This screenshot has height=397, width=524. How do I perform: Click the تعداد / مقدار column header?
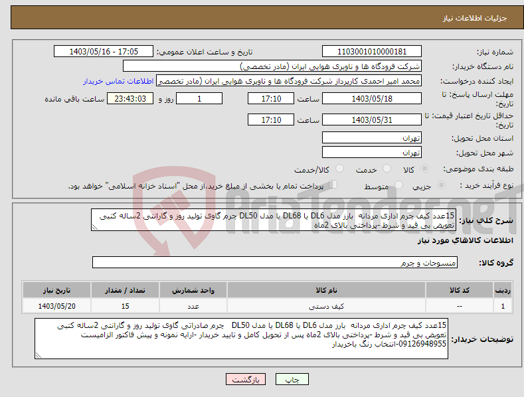click(125, 290)
